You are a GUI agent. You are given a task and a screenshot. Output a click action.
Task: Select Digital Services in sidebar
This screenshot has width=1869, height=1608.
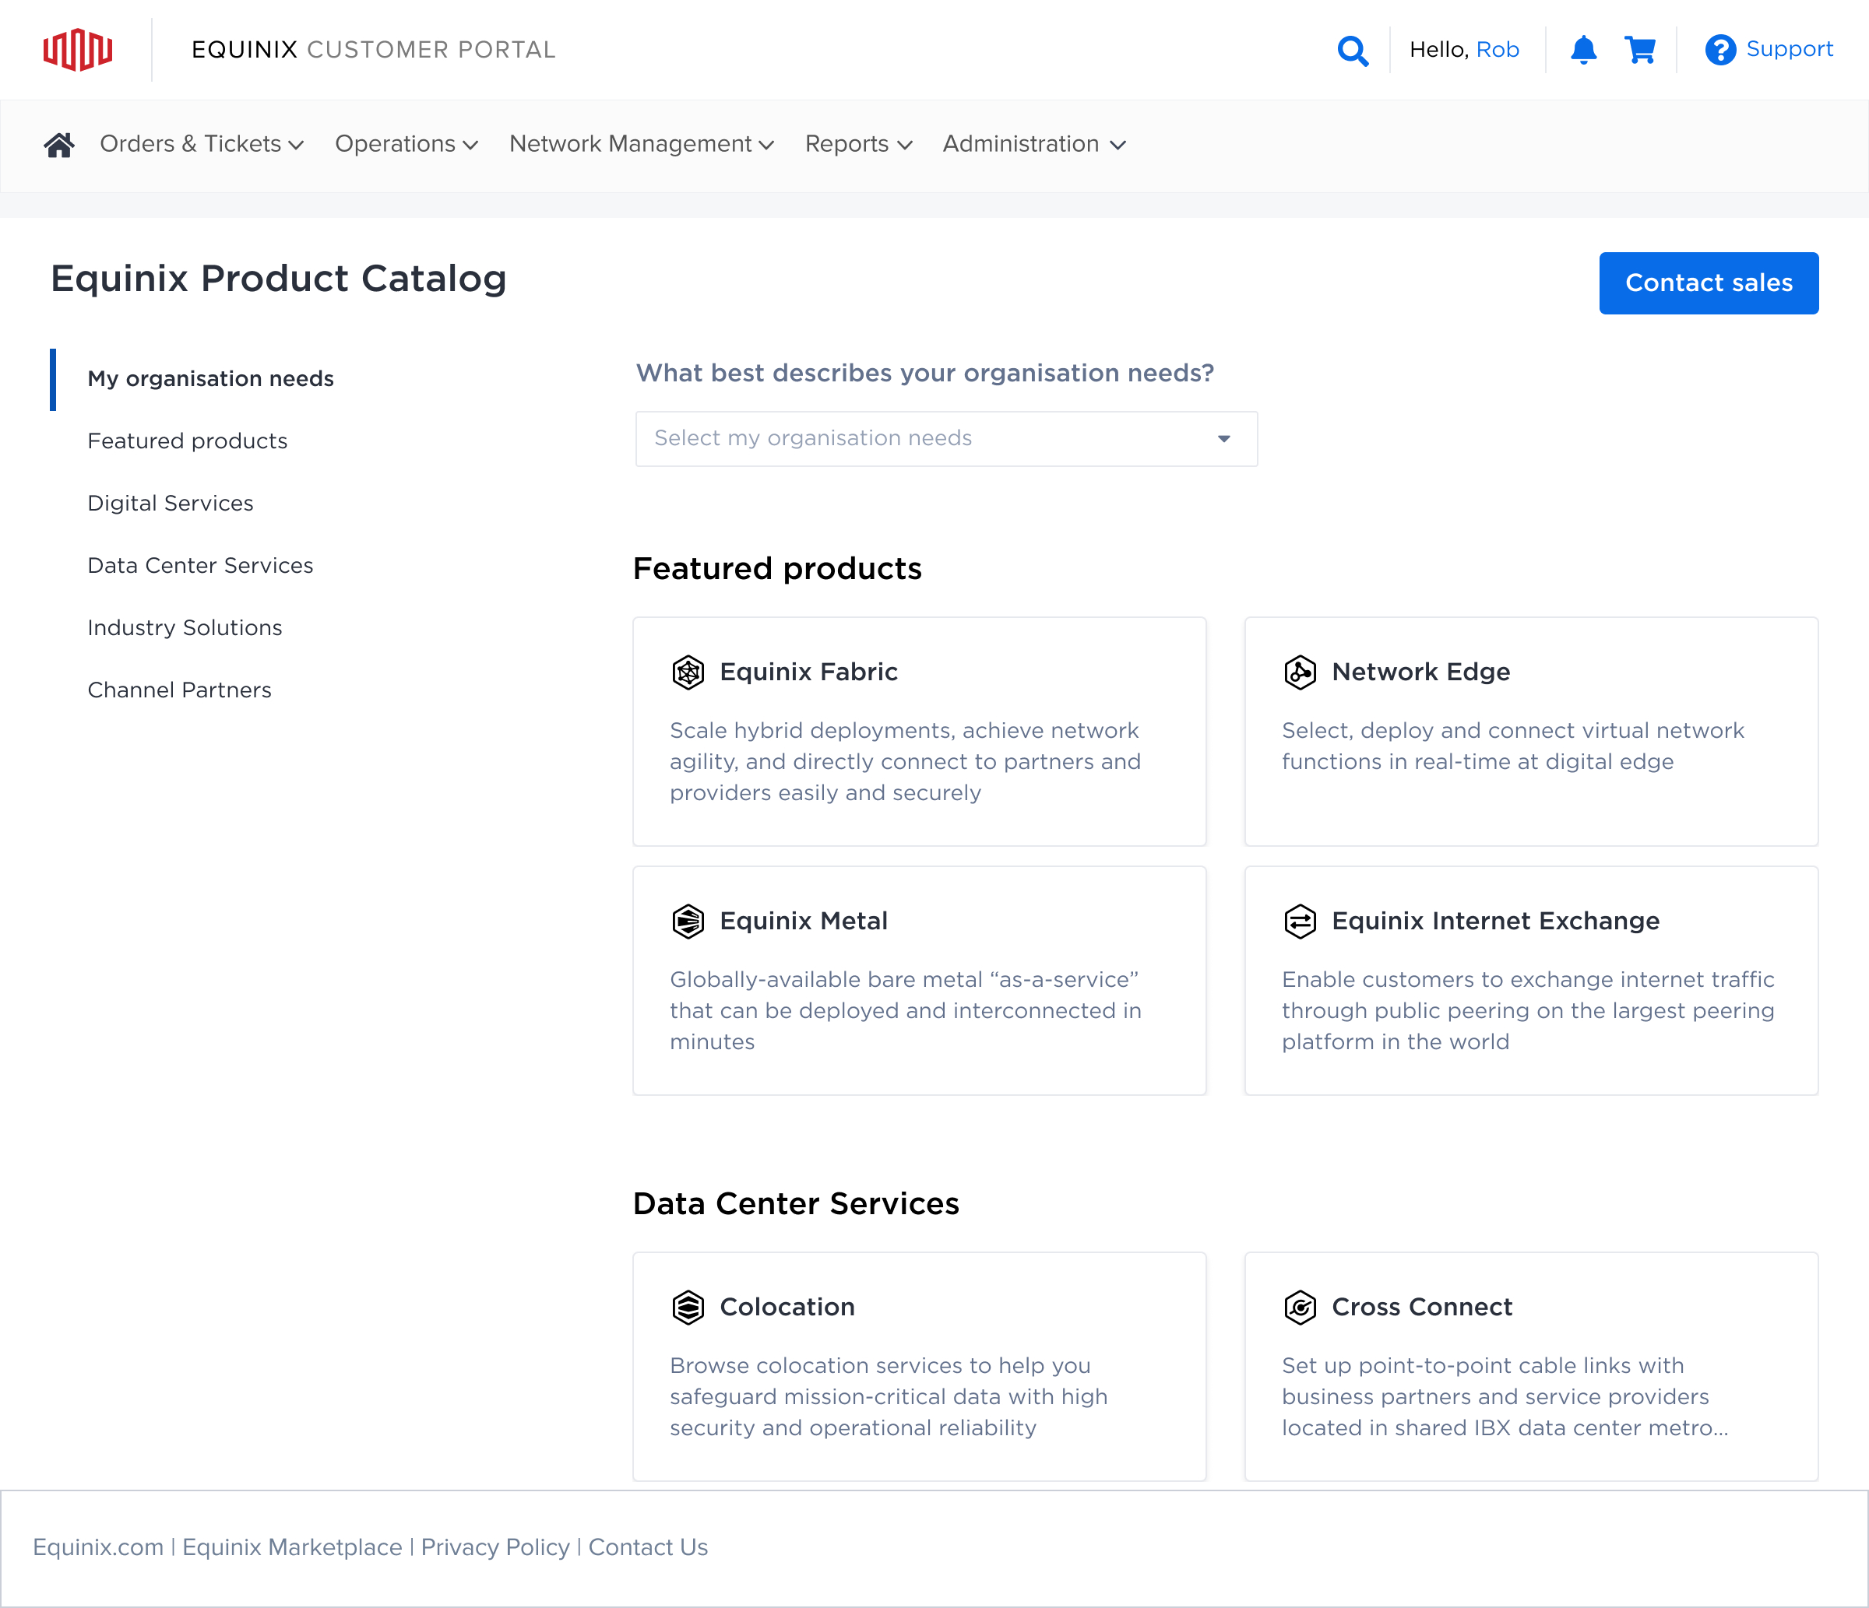pos(171,503)
